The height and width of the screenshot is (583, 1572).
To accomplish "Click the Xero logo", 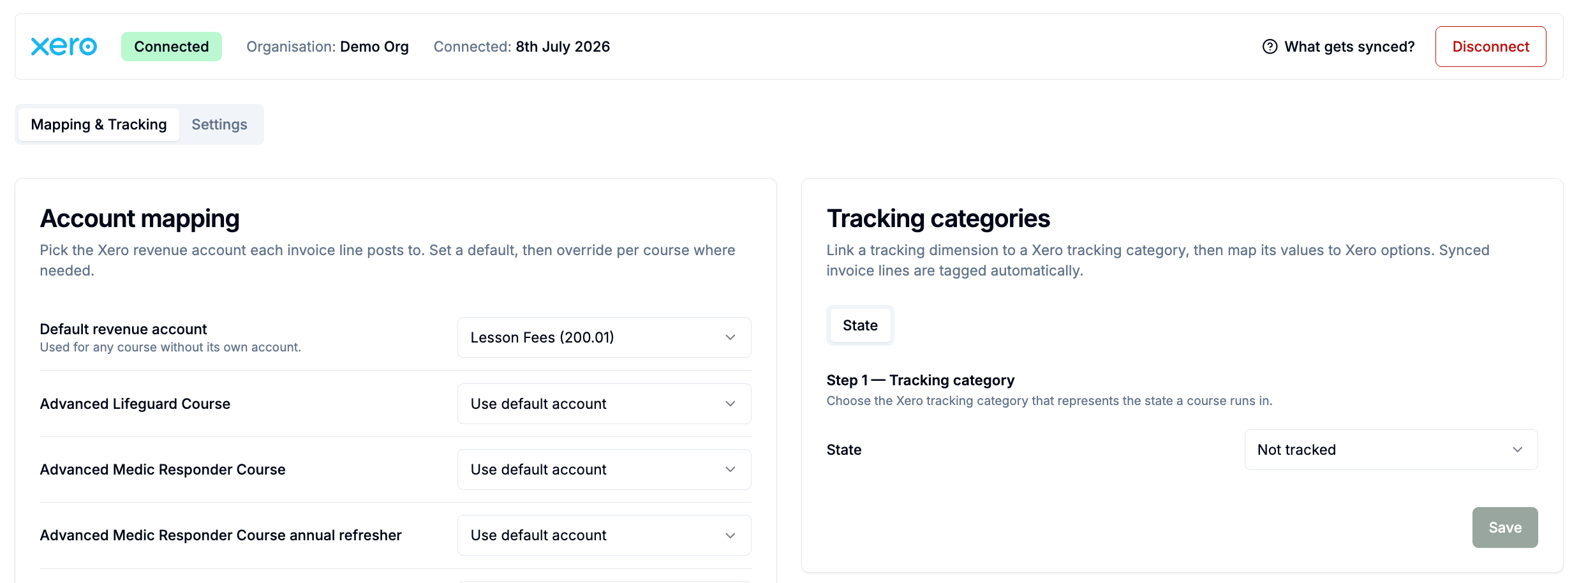I will pos(64,47).
